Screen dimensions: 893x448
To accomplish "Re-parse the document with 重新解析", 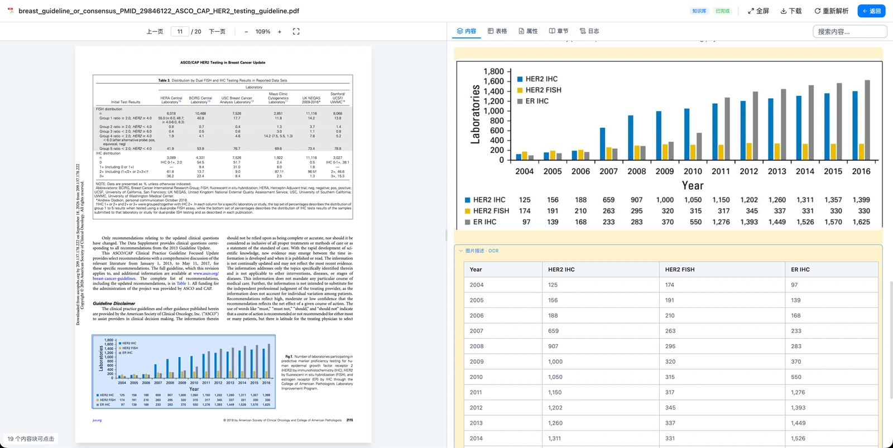I will pos(831,11).
